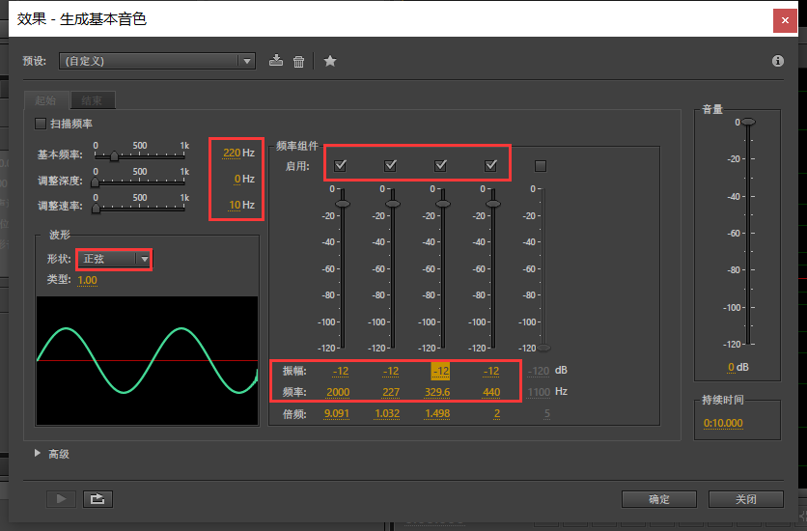Image resolution: width=807 pixels, height=531 pixels.
Task: Click the second component amplitude slider
Action: [393, 205]
